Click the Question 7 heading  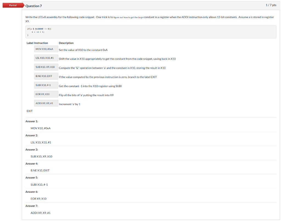click(x=33, y=6)
